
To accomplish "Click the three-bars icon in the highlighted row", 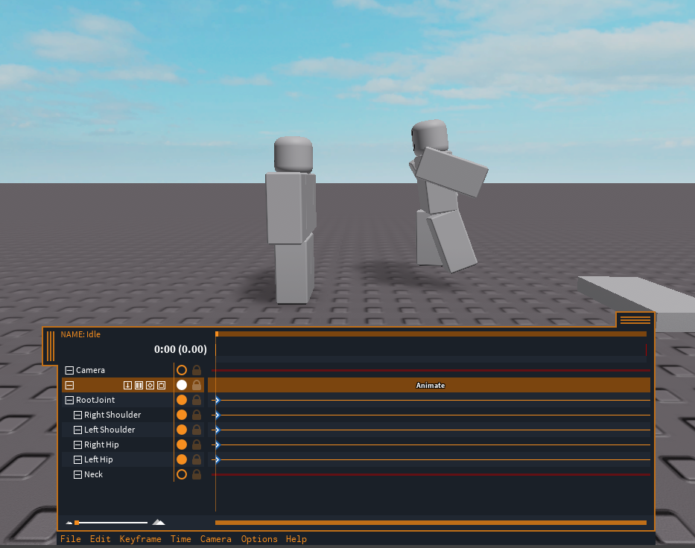I will click(139, 386).
